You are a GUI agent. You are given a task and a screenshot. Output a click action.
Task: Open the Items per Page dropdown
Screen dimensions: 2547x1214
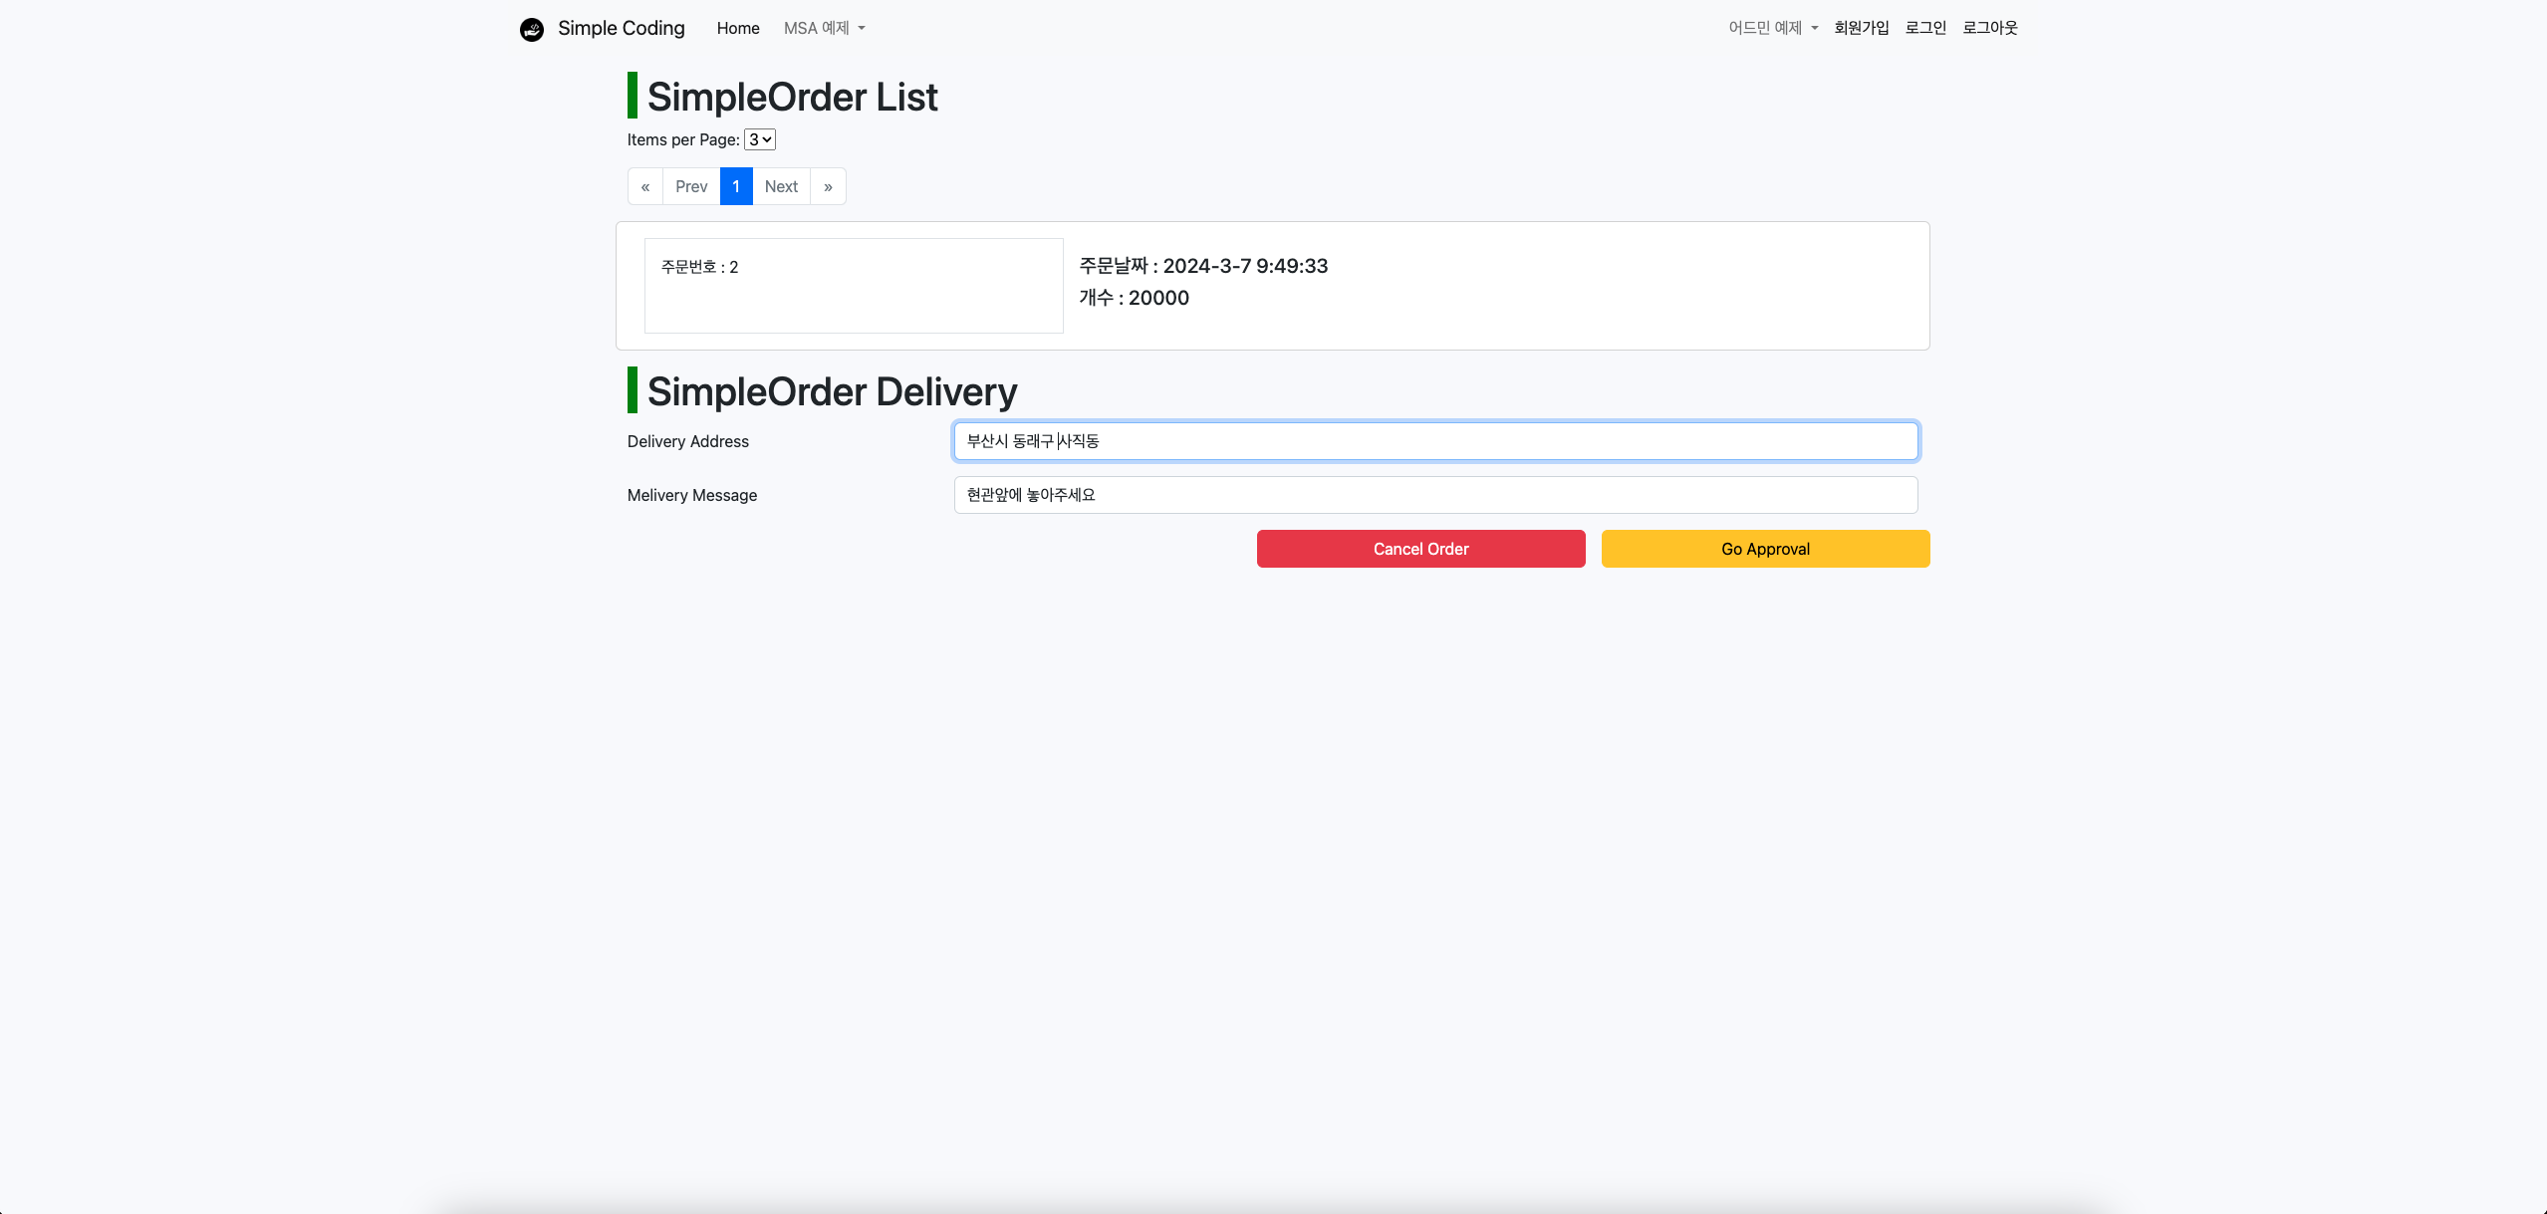[760, 139]
